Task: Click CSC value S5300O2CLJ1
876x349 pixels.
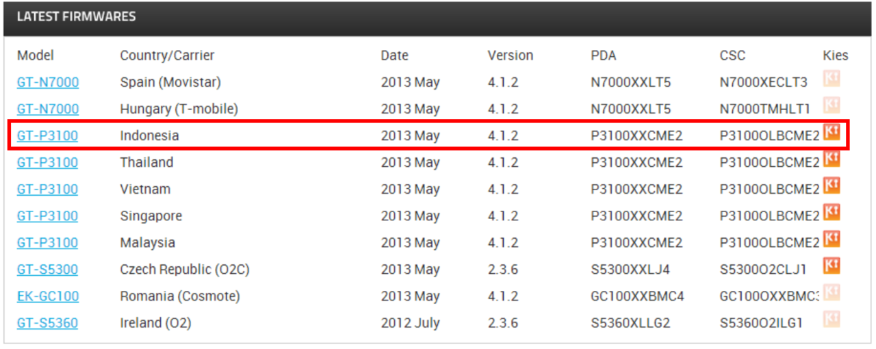Action: [x=763, y=270]
